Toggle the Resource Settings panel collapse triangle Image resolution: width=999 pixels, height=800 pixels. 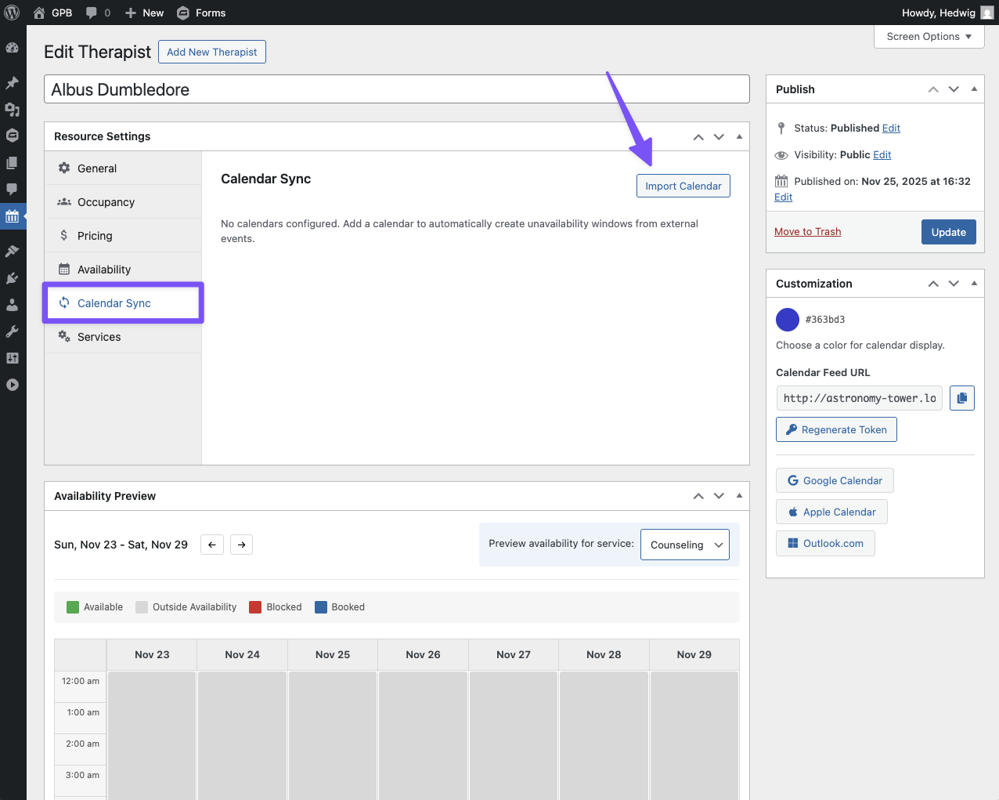(x=739, y=136)
